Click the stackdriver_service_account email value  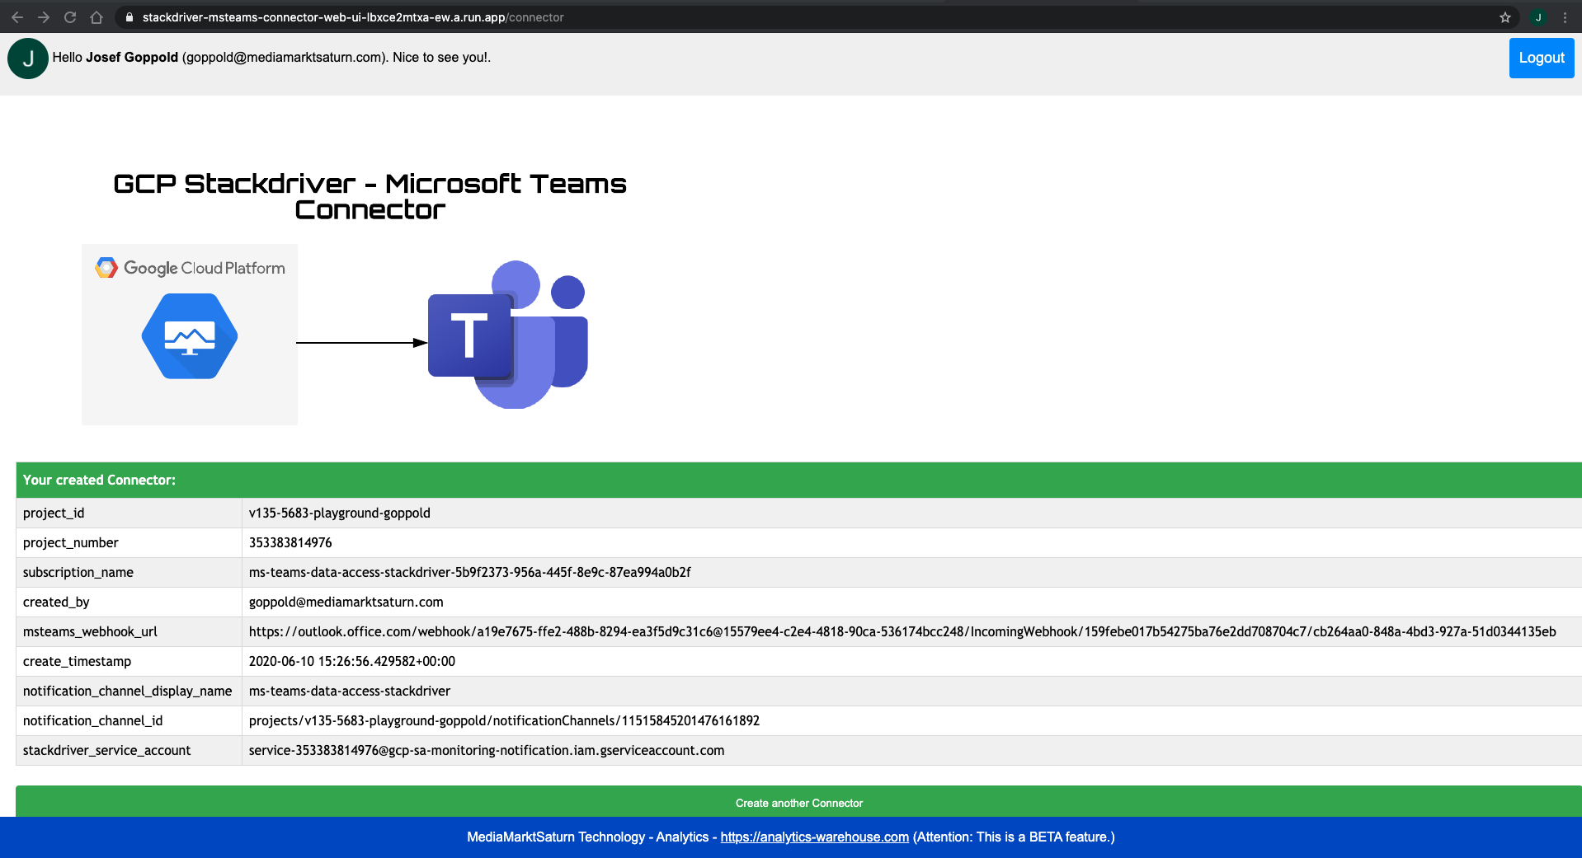[x=487, y=750]
